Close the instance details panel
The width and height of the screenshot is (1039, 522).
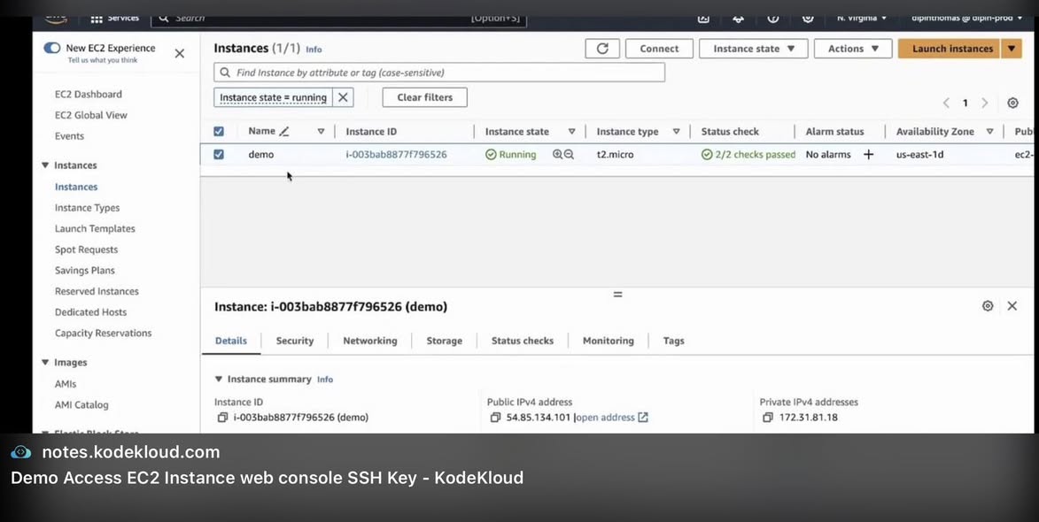[1012, 305]
